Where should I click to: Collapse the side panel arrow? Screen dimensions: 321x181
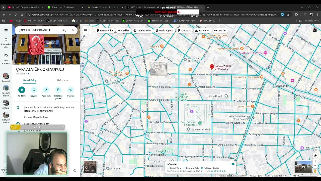(82, 101)
